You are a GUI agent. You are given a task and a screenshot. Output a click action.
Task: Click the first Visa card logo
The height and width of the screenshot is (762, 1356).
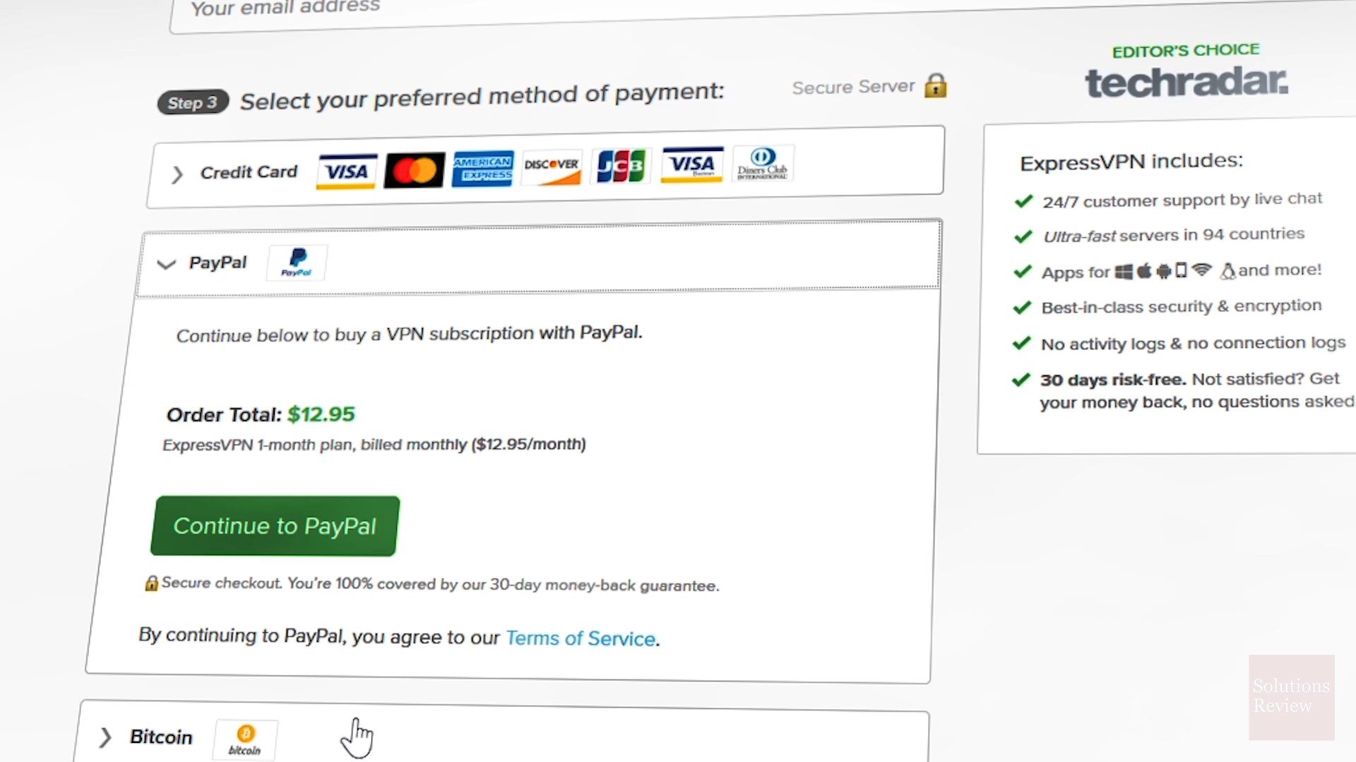[x=346, y=171]
